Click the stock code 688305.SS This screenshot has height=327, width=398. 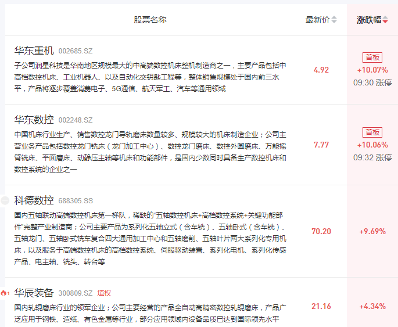click(x=76, y=201)
